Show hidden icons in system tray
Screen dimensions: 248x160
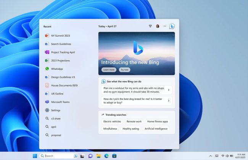(x=211, y=156)
